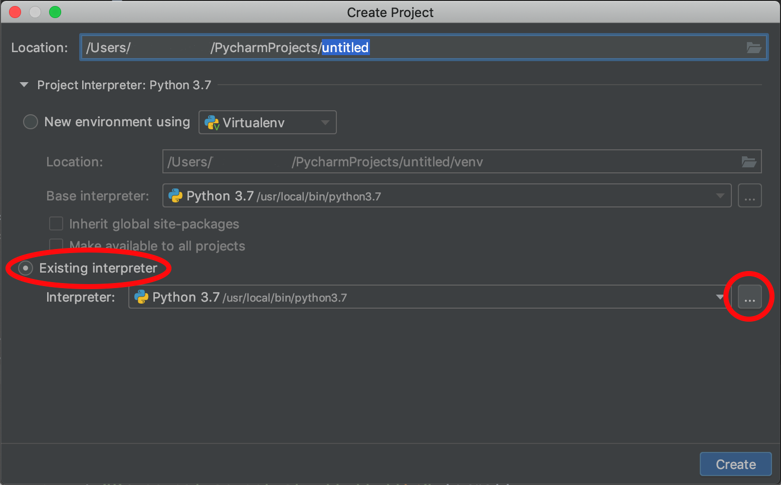This screenshot has height=485, width=781.
Task: Open the Base interpreter dropdown arrow
Action: tap(720, 196)
